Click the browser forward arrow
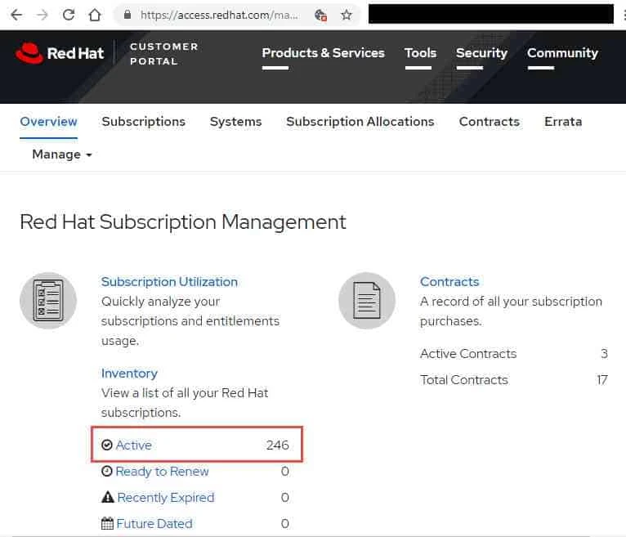Screen dimensions: 626x537 (x=42, y=16)
